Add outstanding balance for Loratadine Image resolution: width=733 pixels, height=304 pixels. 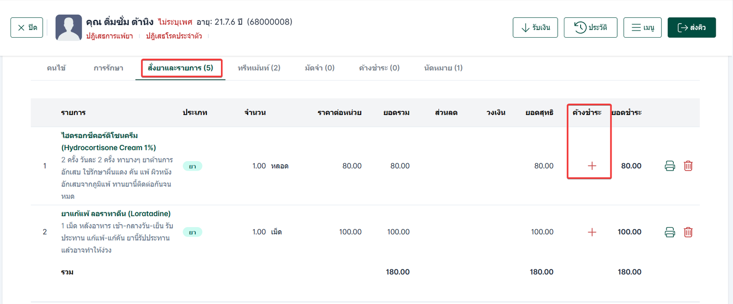[592, 232]
